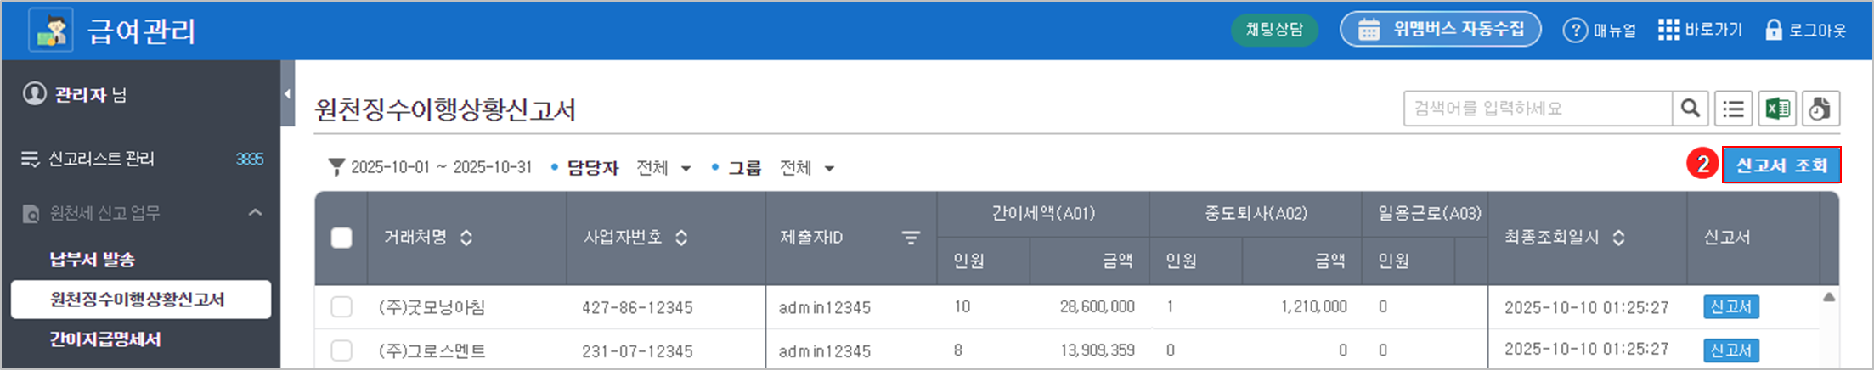Click the 채팅상담 button

1274,31
